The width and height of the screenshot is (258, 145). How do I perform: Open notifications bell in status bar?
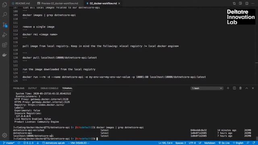[x=254, y=143]
